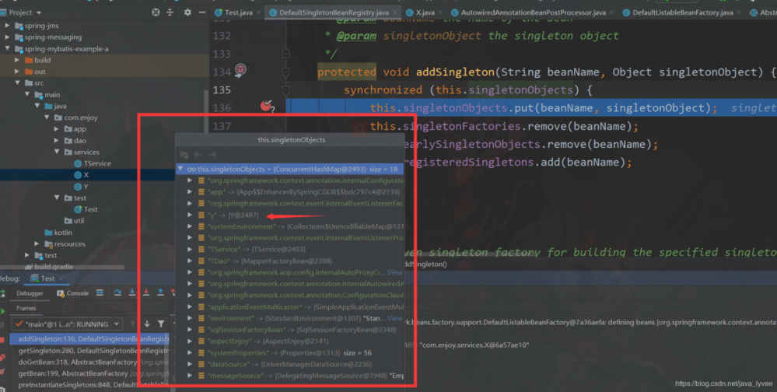
Task: Click the Step Over debugger icon
Action: (117, 292)
